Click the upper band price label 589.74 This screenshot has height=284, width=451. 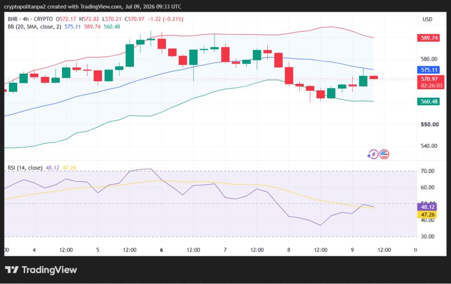pos(429,38)
